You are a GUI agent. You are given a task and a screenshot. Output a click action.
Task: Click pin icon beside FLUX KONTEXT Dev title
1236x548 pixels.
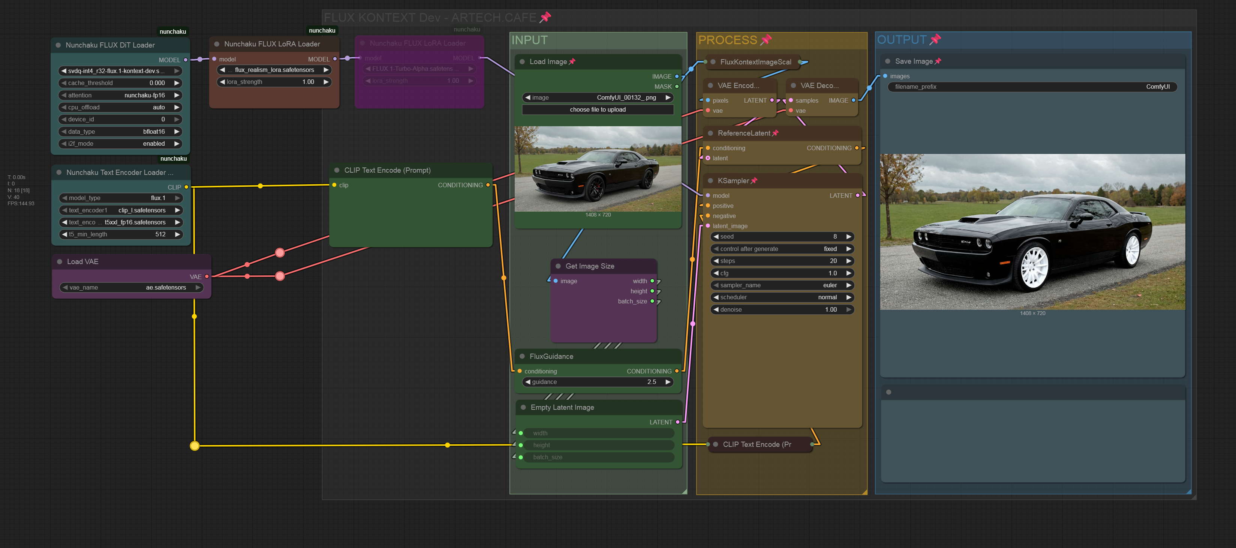[545, 17]
